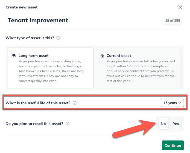Click the truck icon for Long-term asset
The width and height of the screenshot is (190, 153).
point(14,56)
